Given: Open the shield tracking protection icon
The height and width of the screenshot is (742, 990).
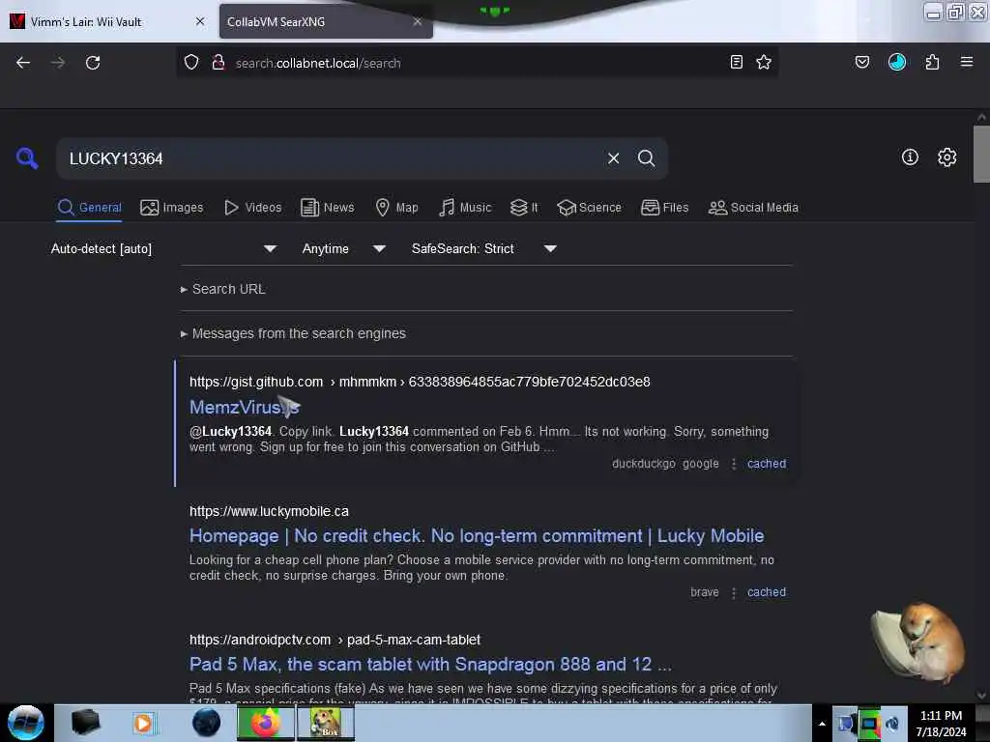Looking at the screenshot, I should [x=191, y=62].
